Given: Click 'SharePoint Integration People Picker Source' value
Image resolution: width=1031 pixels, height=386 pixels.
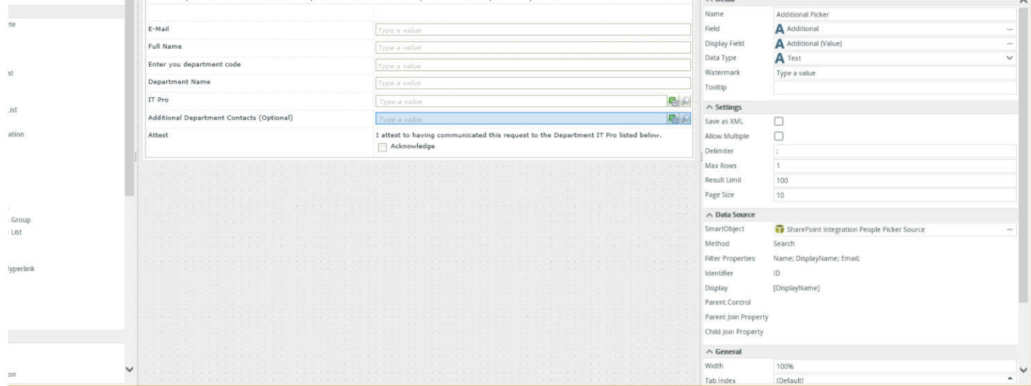Looking at the screenshot, I should [x=856, y=230].
